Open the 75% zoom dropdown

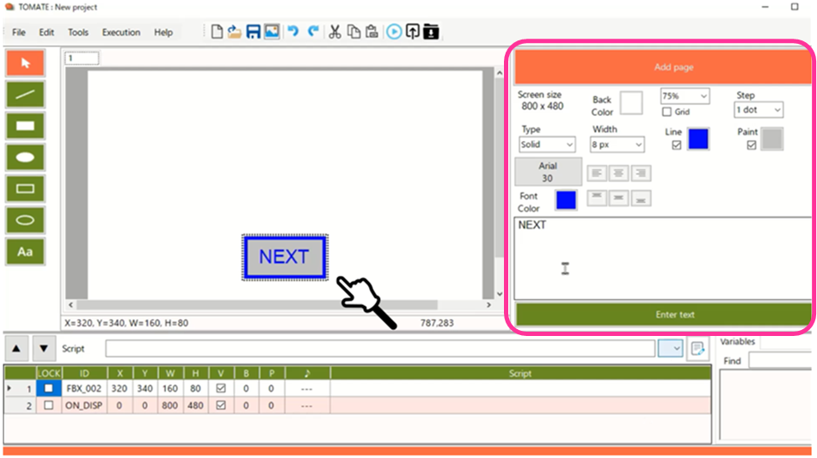(x=685, y=95)
